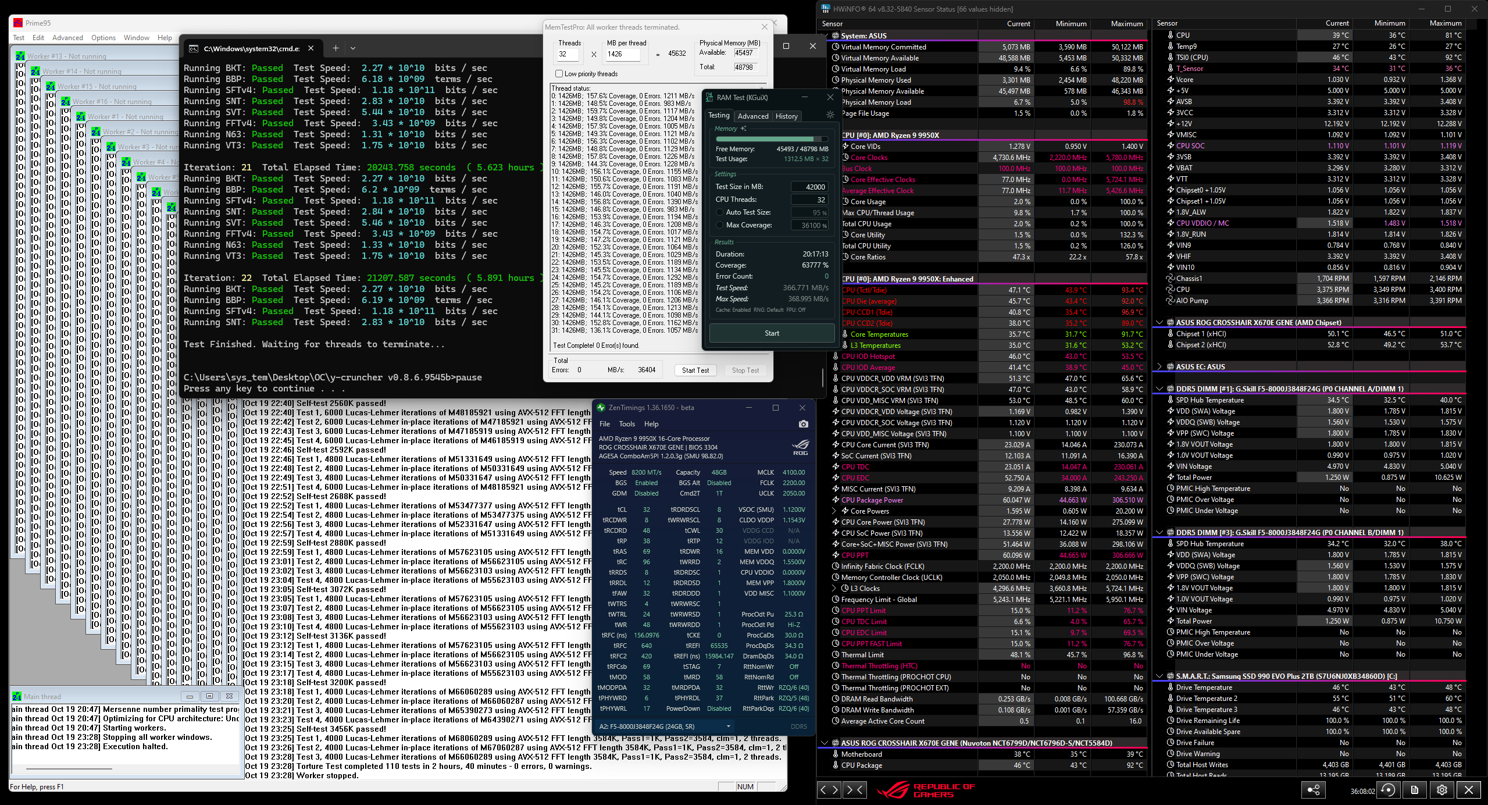Screen dimensions: 1488x805
Task: Open HWiNFO logging document icon
Action: pos(1415,789)
